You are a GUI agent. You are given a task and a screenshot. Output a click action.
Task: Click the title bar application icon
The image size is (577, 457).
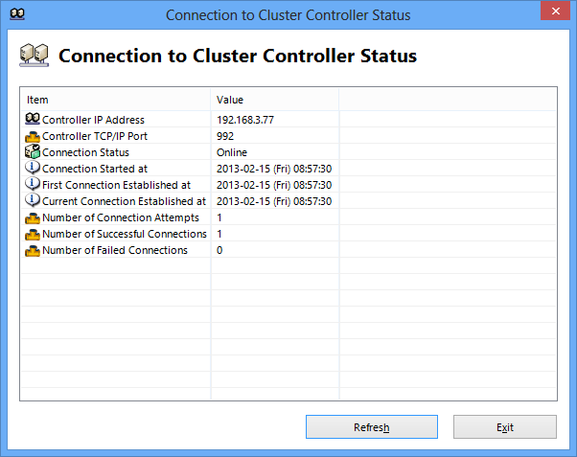point(16,14)
